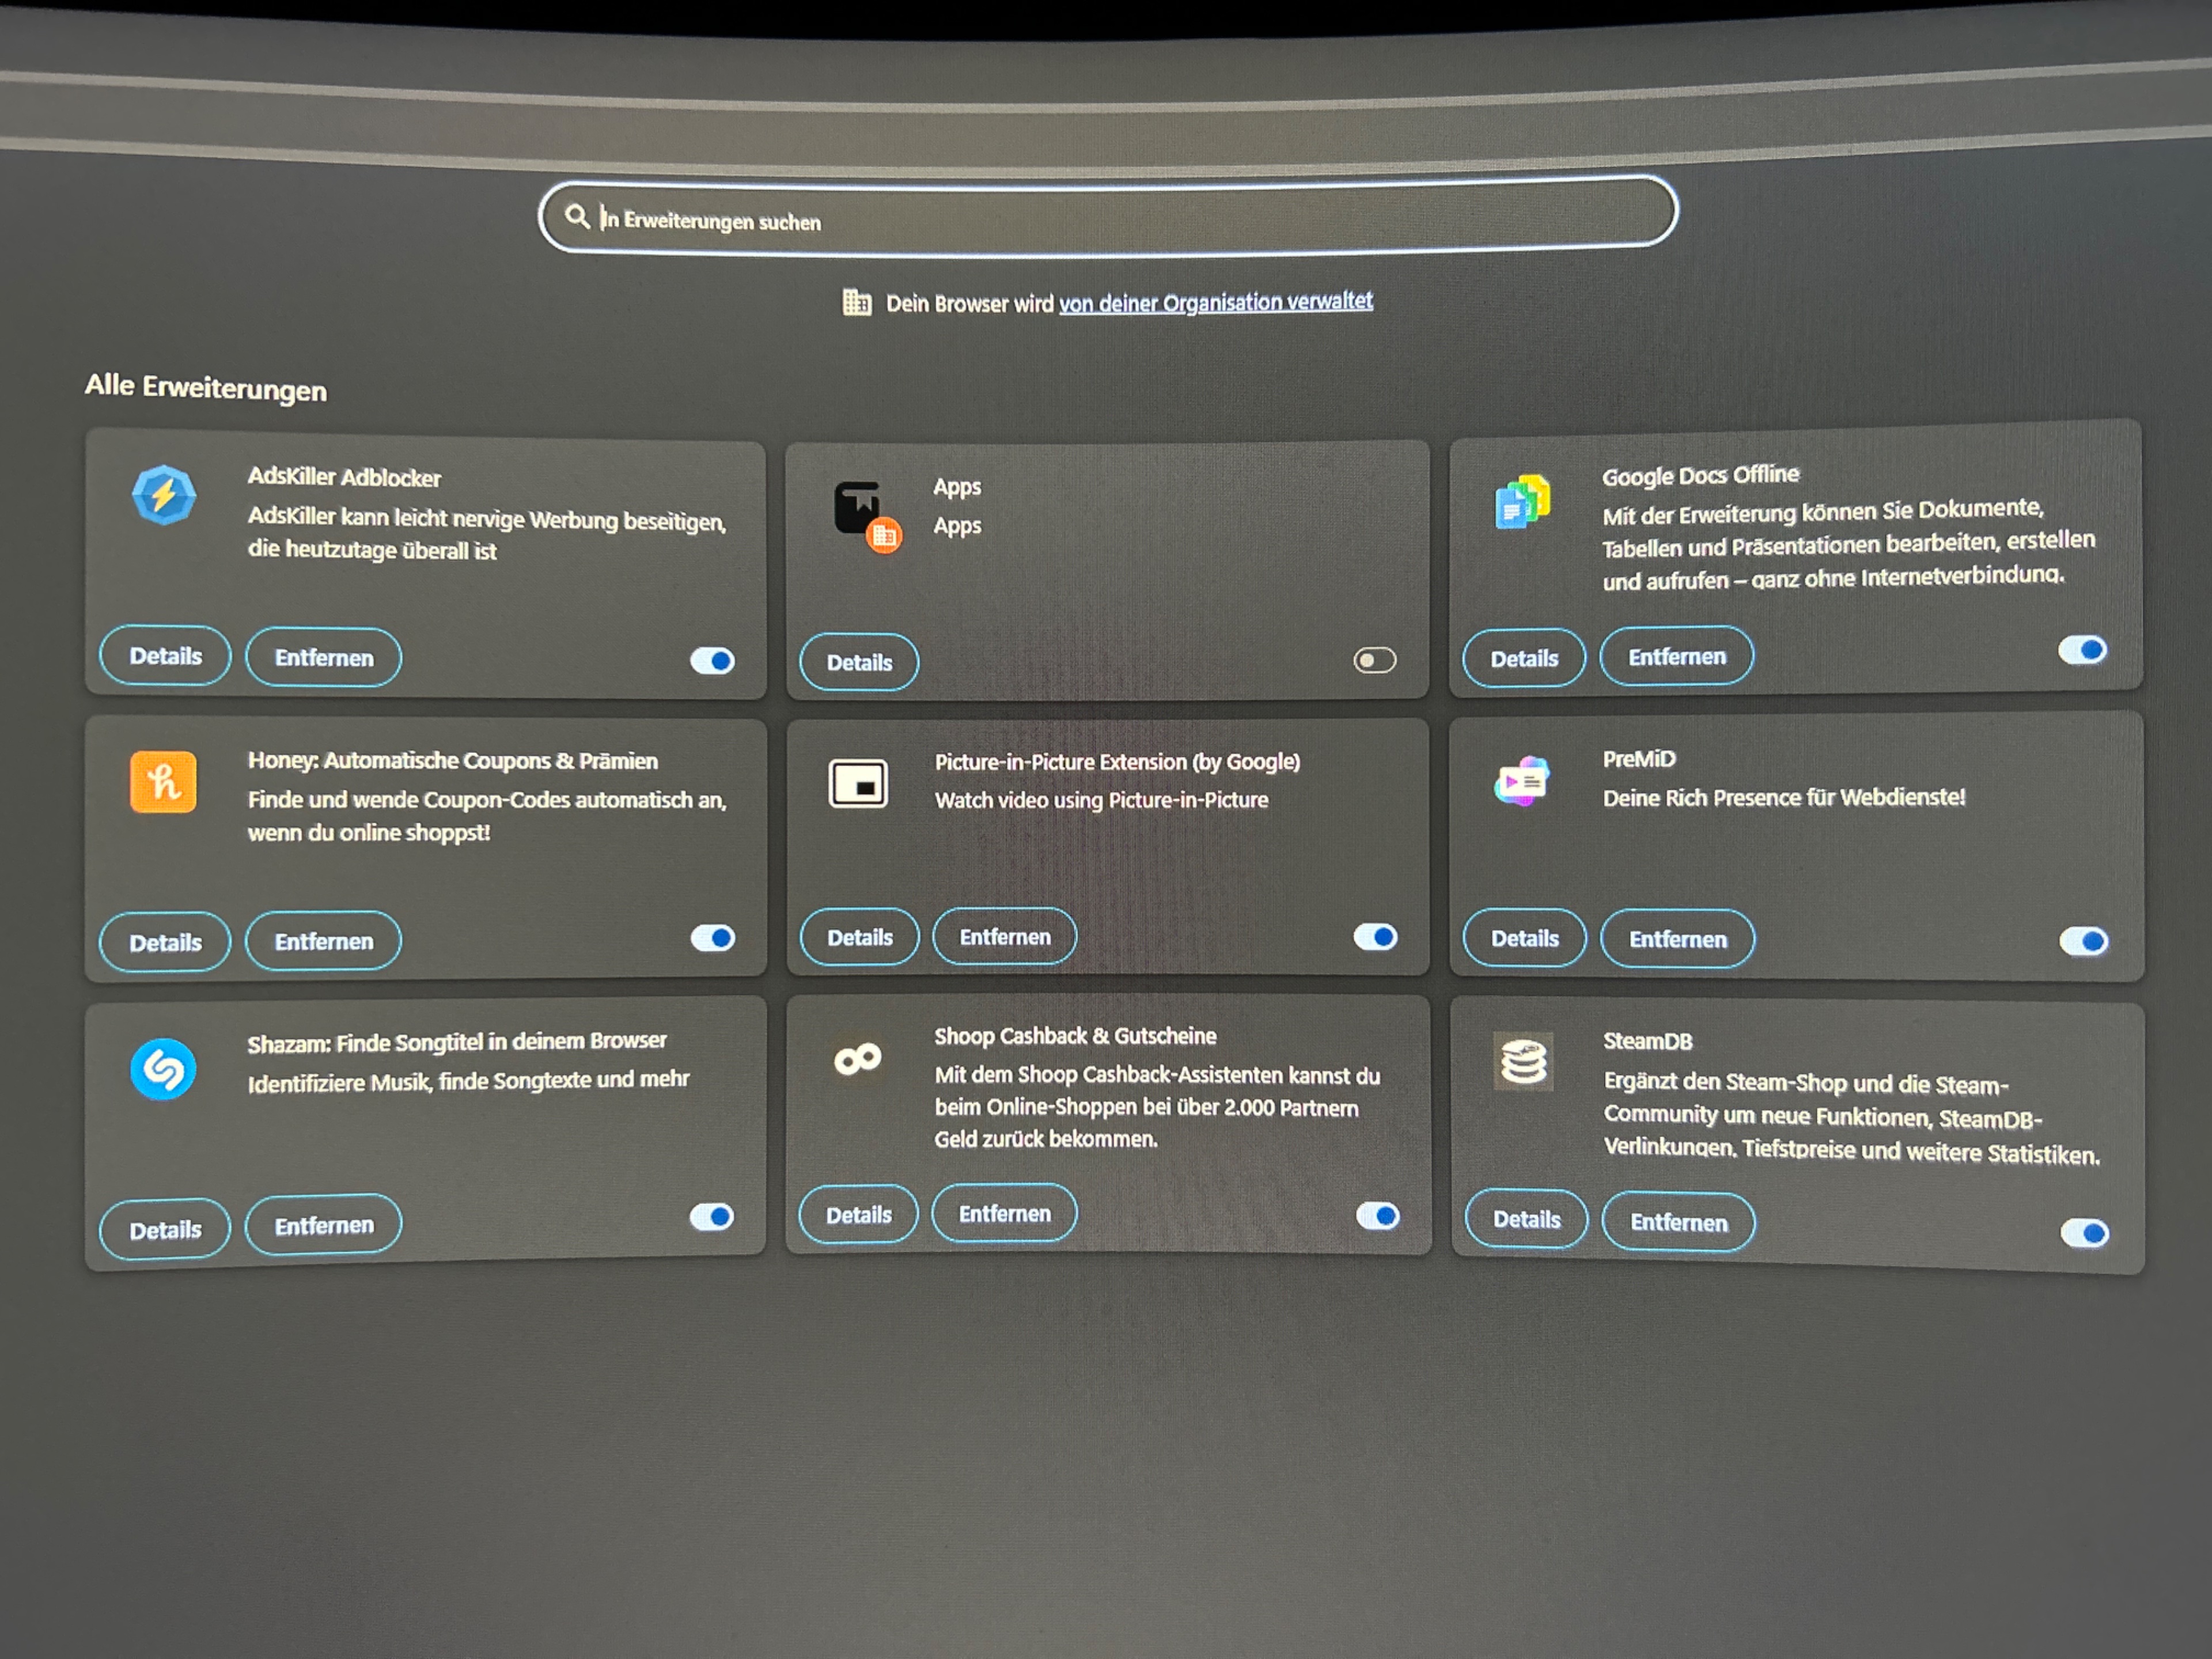Viewport: 2212px width, 1659px height.
Task: Click the Google Docs Offline icon
Action: point(1522,502)
